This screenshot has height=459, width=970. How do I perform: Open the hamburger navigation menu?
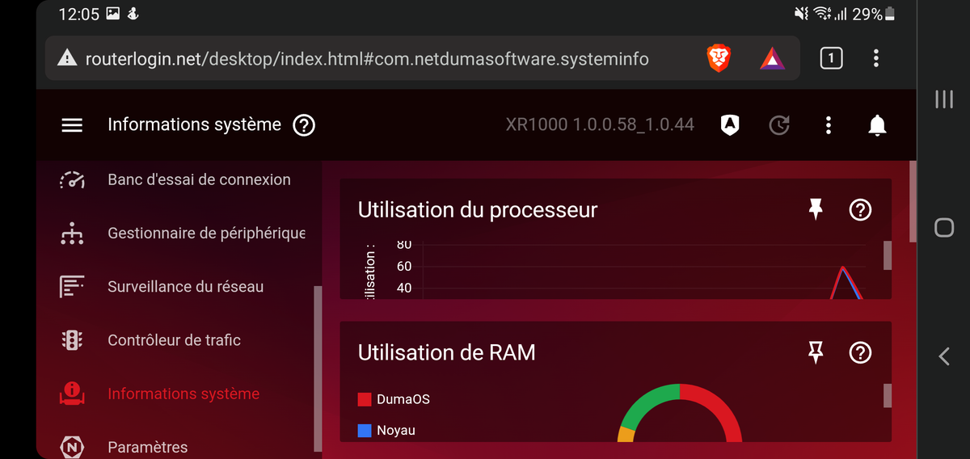(72, 125)
